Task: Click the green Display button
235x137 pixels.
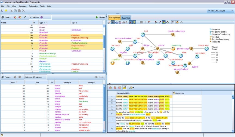Action: pos(100,17)
